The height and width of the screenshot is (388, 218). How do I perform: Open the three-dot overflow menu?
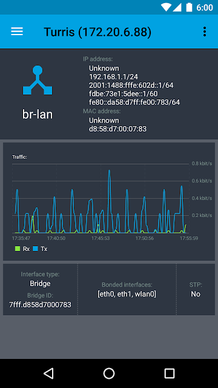[205, 32]
